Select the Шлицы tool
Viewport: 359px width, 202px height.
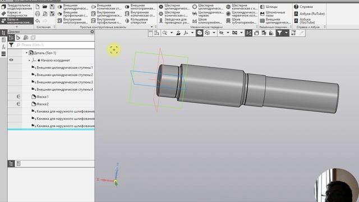click(269, 7)
